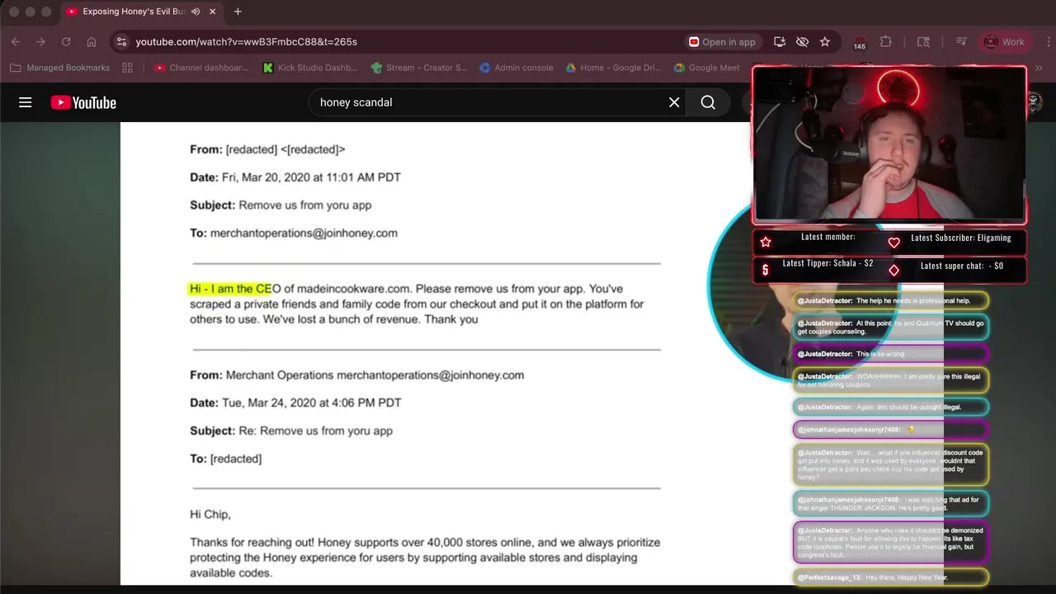This screenshot has width=1056, height=594.
Task: View site information for youtube.com
Action: click(x=121, y=41)
